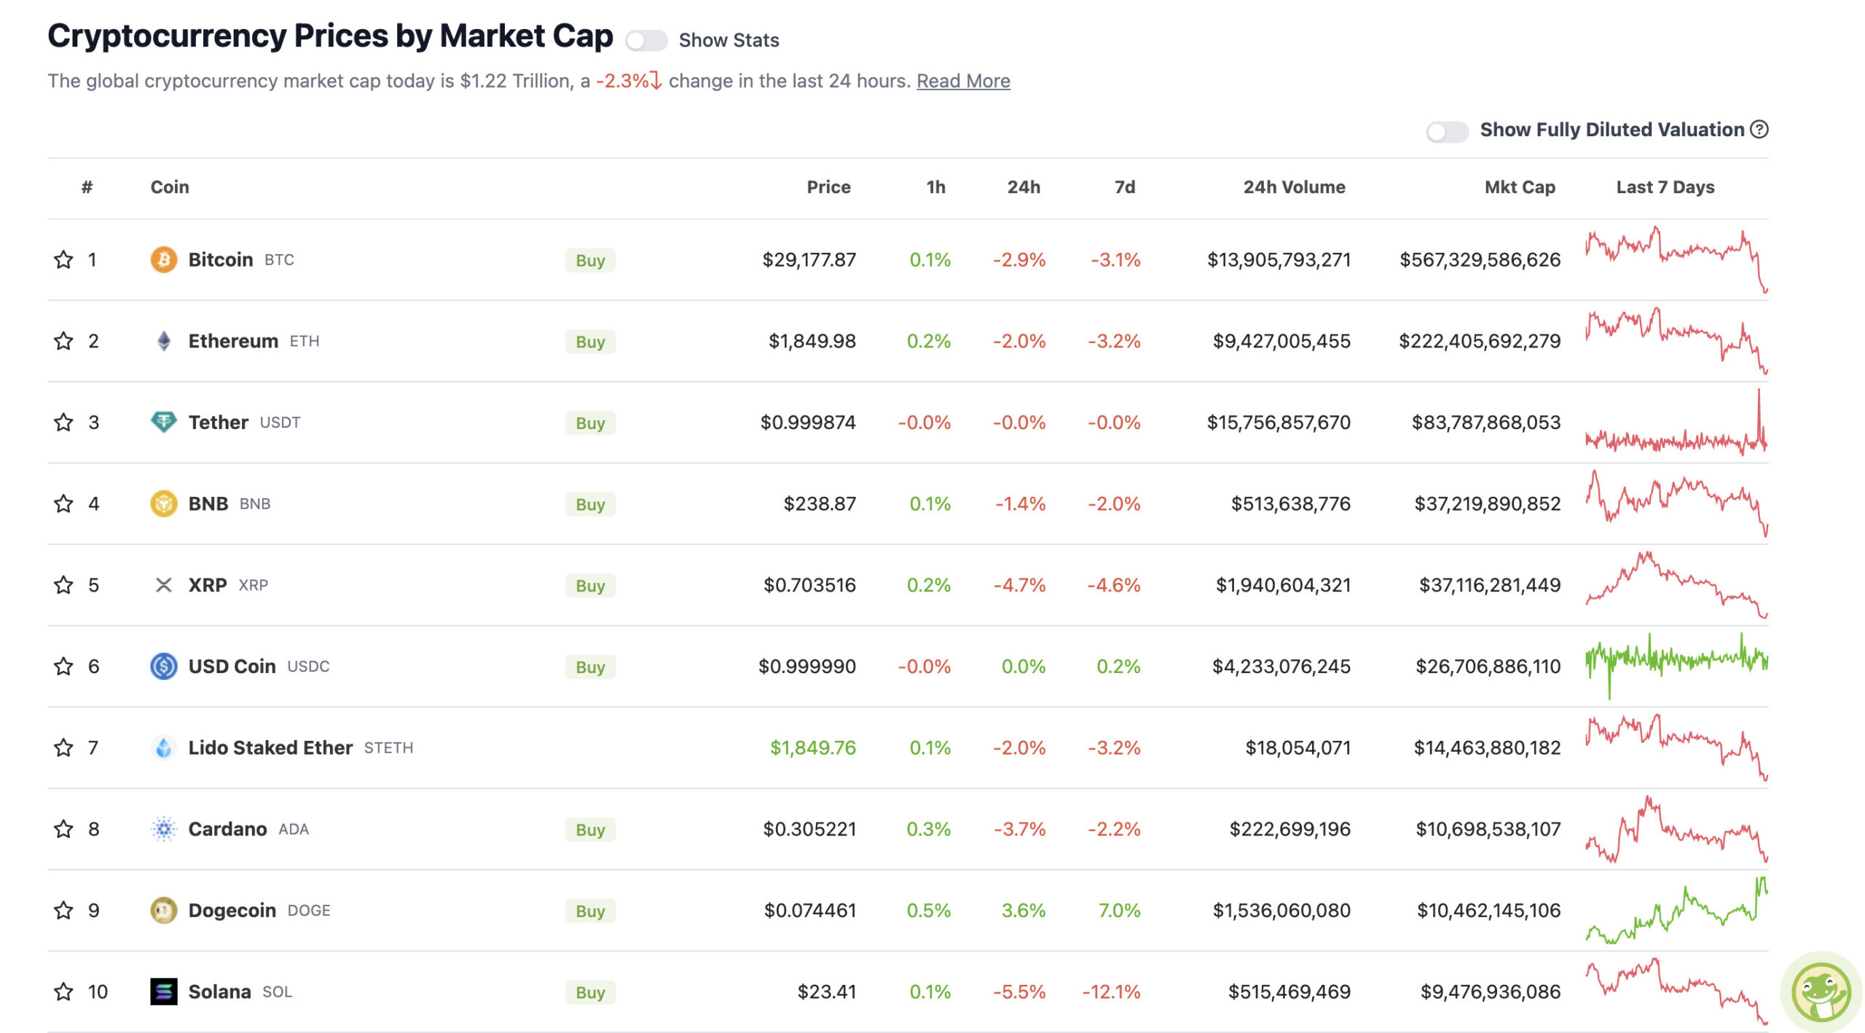The width and height of the screenshot is (1865, 1033).
Task: Click Solana 7d change -12.1%
Action: point(1111,991)
